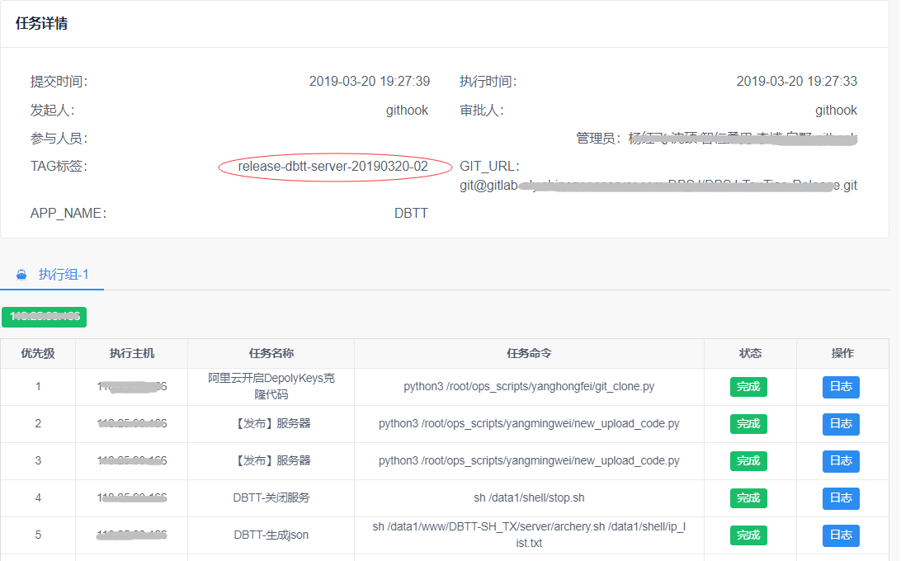Image resolution: width=901 pixels, height=561 pixels.
Task: Click 完成 status of git_clone.py row
Action: tap(748, 387)
